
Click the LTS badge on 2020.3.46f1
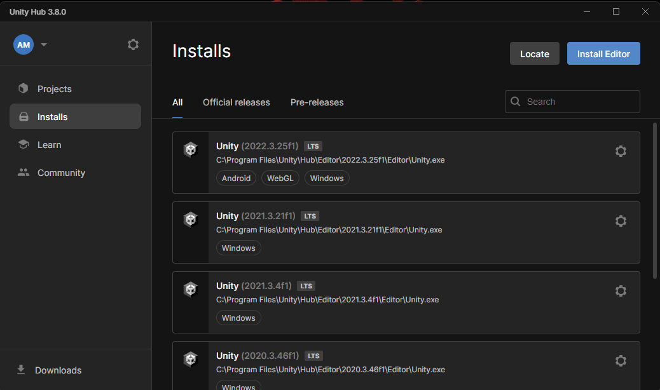pyautogui.click(x=313, y=356)
